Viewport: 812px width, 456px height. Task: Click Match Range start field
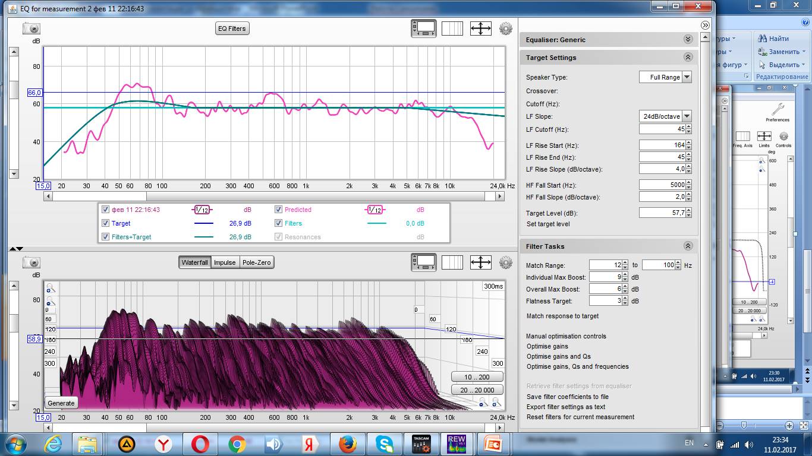click(x=606, y=265)
